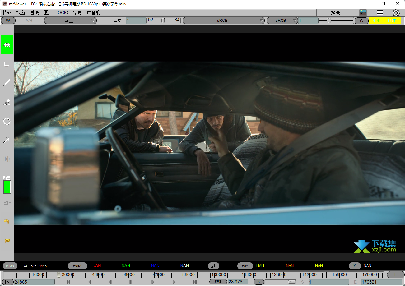
Task: Open the 图片 menu
Action: tap(48, 12)
